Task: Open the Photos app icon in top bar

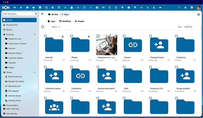Action: [40, 8]
